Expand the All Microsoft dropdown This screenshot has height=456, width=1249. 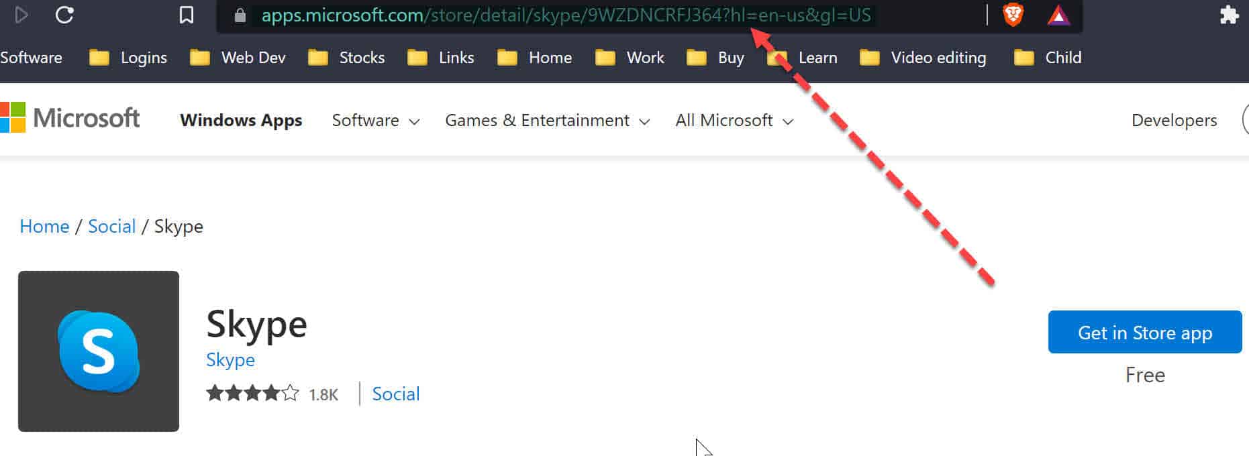[735, 121]
